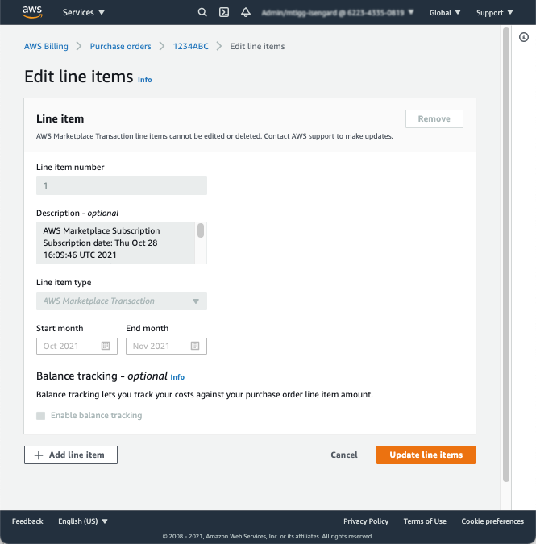
Task: Open the Support menu
Action: (x=495, y=13)
